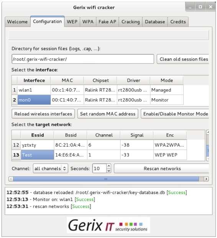Click the network list vertical scrollbar thumb
This screenshot has width=217, height=238.
208,151
